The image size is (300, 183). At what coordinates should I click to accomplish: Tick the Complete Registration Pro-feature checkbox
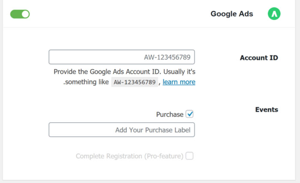click(189, 156)
